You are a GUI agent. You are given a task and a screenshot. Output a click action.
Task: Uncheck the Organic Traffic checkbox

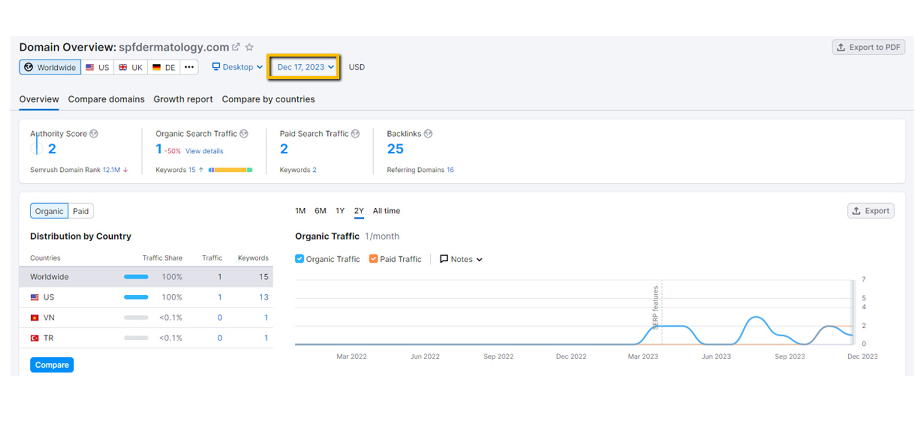click(x=299, y=259)
